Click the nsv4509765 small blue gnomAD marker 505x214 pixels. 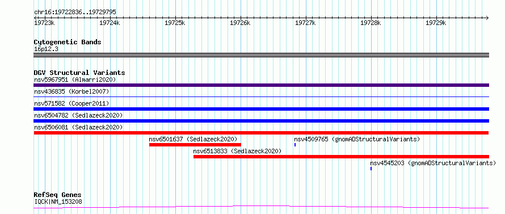pyautogui.click(x=295, y=145)
